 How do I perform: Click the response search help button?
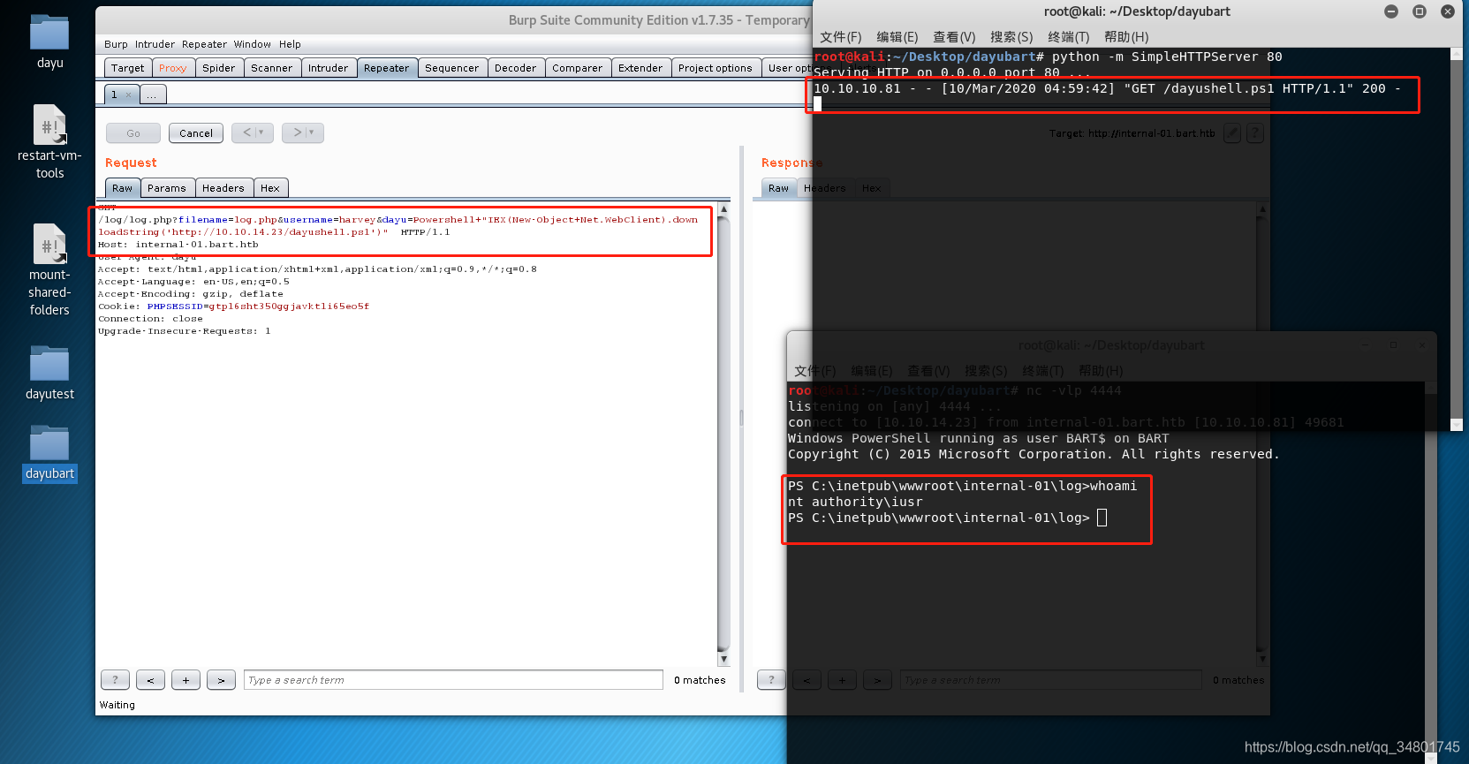click(771, 680)
